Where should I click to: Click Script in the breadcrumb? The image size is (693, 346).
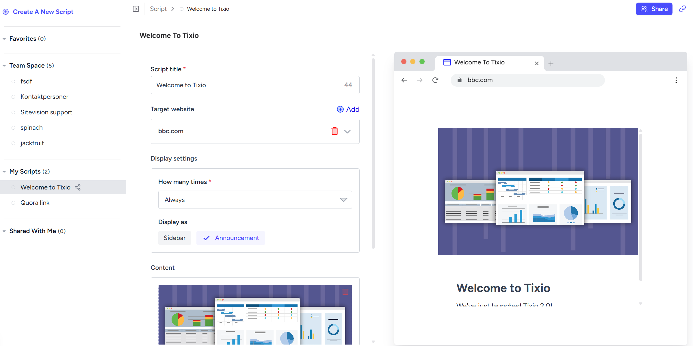click(x=158, y=9)
